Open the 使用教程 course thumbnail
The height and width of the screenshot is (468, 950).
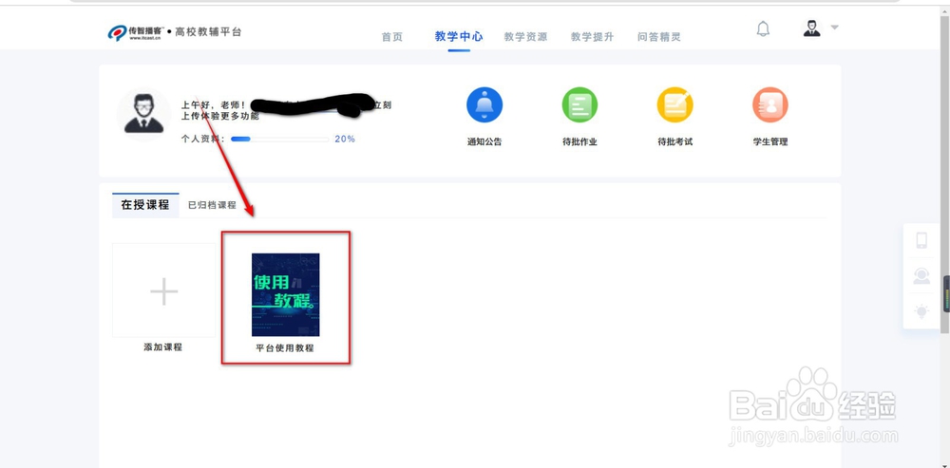[285, 295]
